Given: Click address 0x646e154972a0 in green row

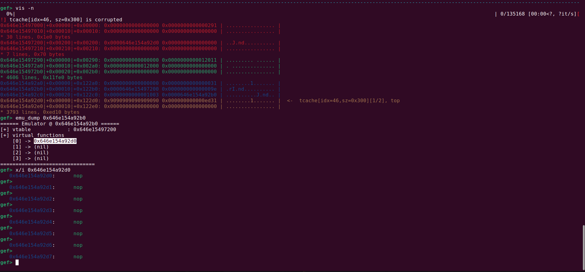Looking at the screenshot, I should (22, 66).
